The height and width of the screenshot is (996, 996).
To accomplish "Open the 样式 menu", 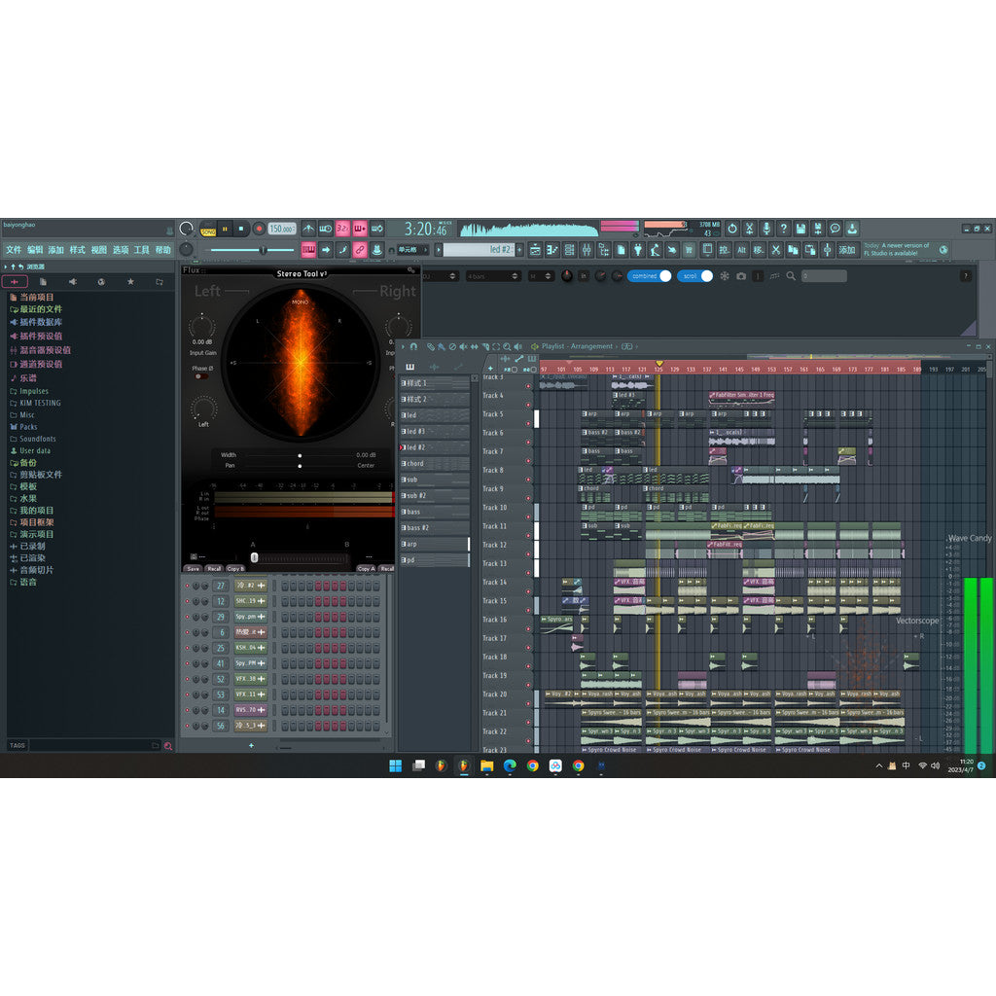I will click(x=78, y=250).
